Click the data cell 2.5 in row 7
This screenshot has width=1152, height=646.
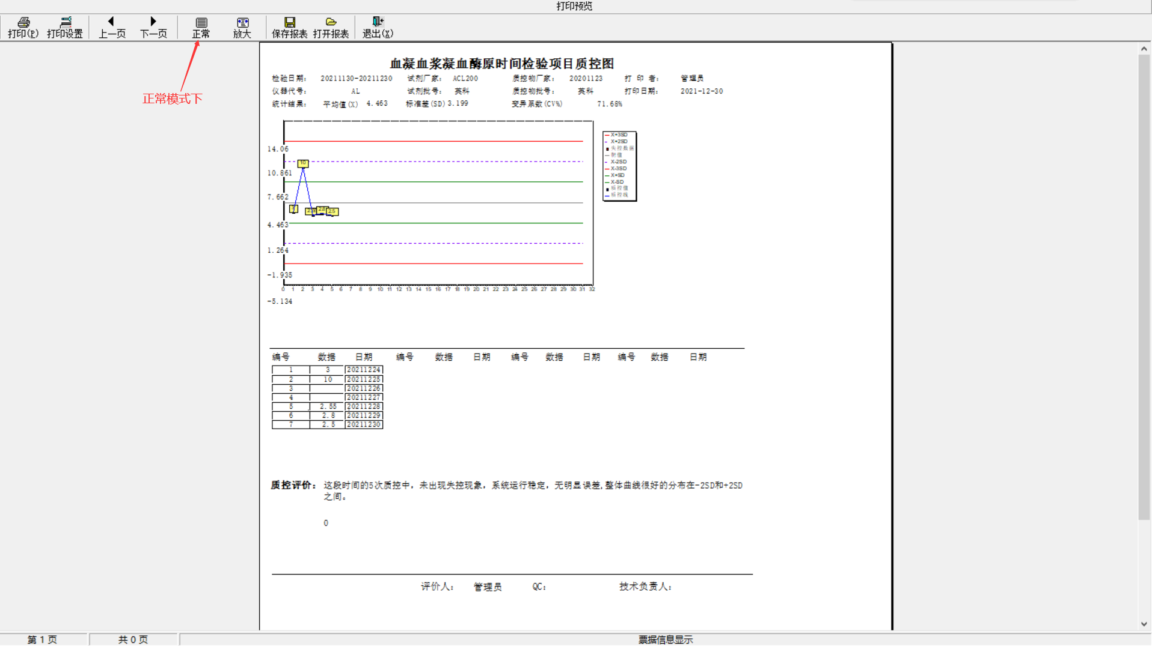click(328, 424)
